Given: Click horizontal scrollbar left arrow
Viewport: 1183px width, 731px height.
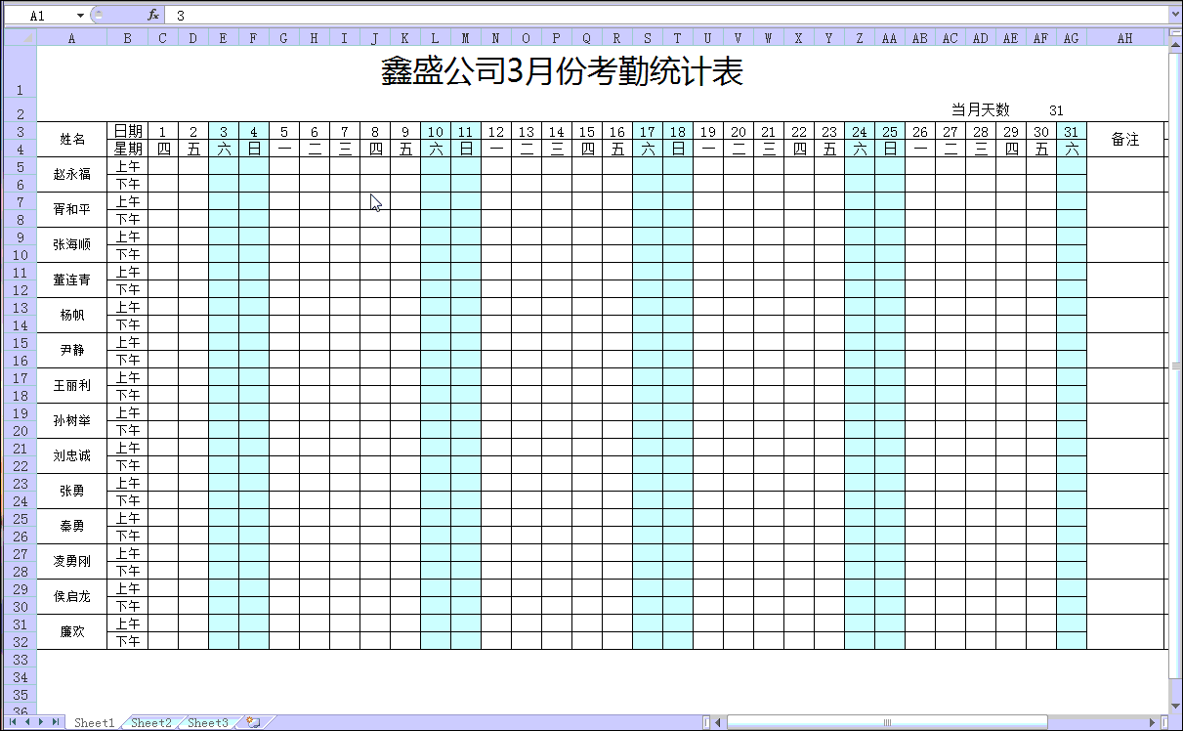Looking at the screenshot, I should [x=718, y=722].
